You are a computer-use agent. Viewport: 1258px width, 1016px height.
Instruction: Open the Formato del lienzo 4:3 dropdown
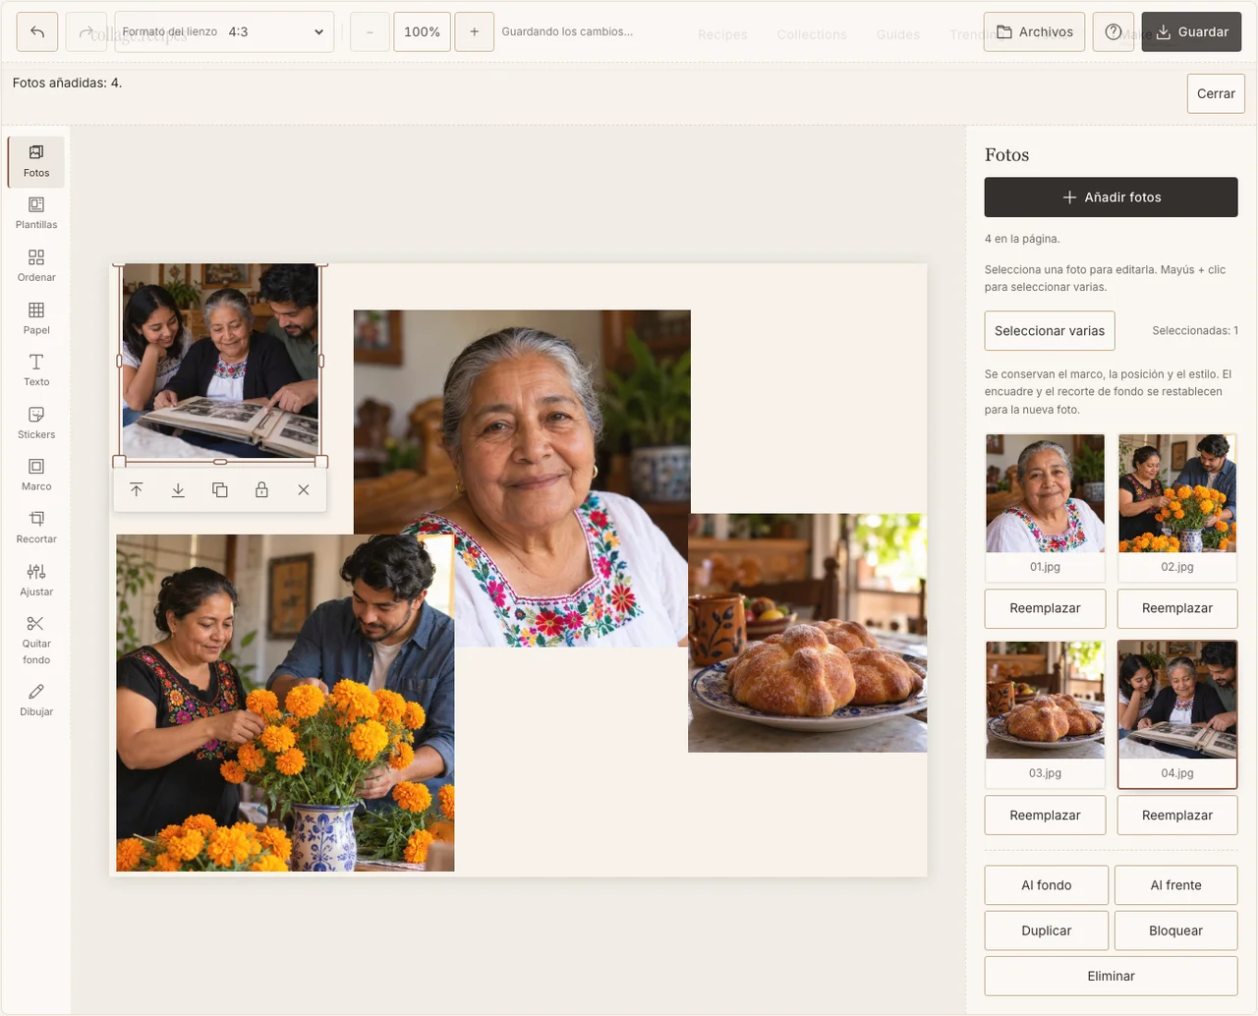click(224, 31)
